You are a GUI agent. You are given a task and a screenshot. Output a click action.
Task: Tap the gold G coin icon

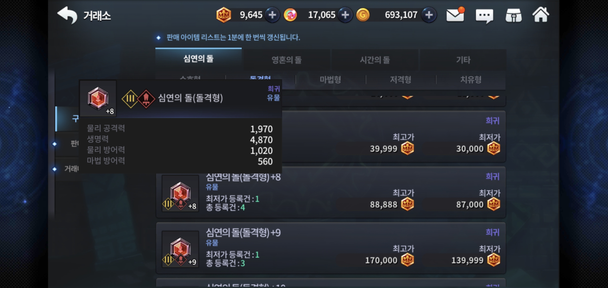pyautogui.click(x=363, y=15)
